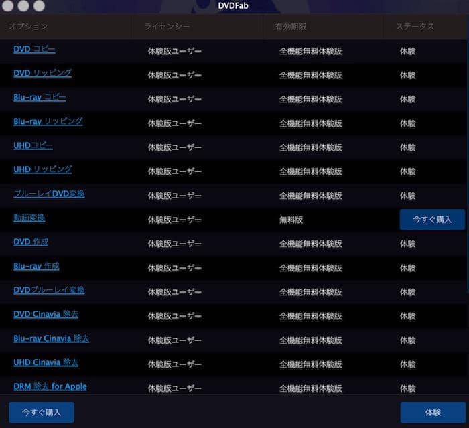Click the Blu-ray コピー link
The height and width of the screenshot is (428, 469).
tap(40, 98)
